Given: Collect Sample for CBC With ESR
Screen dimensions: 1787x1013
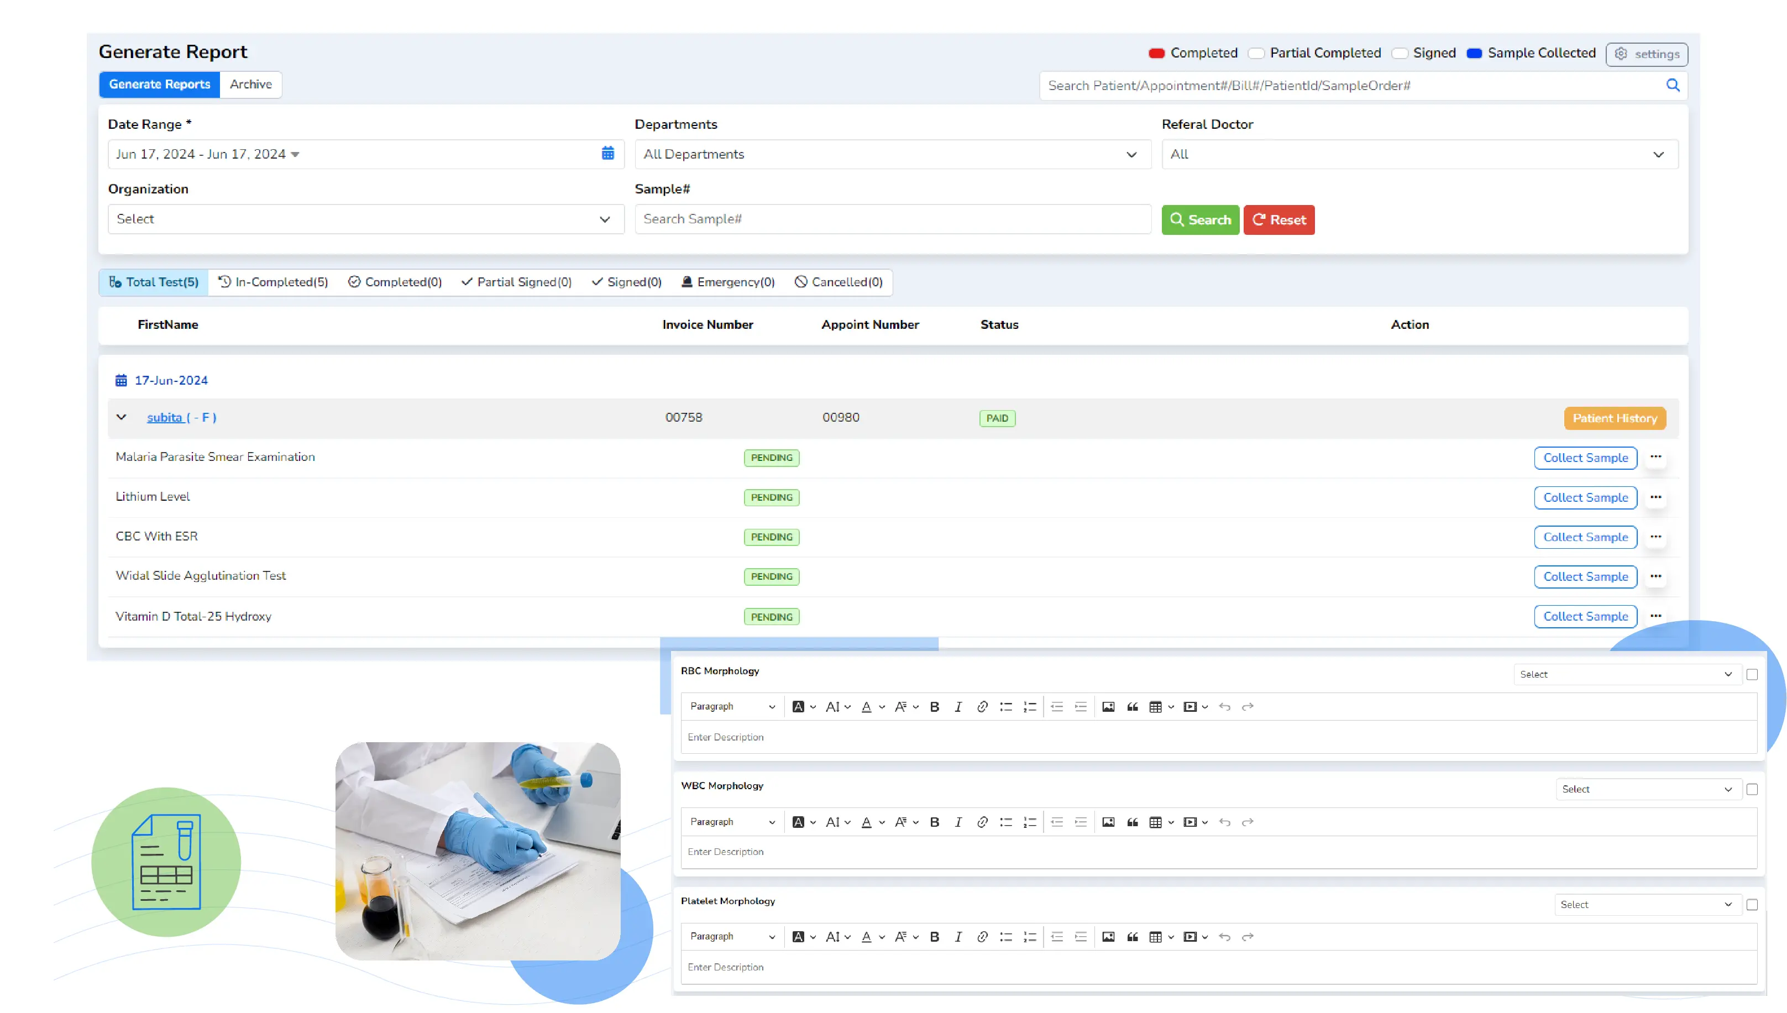Looking at the screenshot, I should click(x=1585, y=537).
